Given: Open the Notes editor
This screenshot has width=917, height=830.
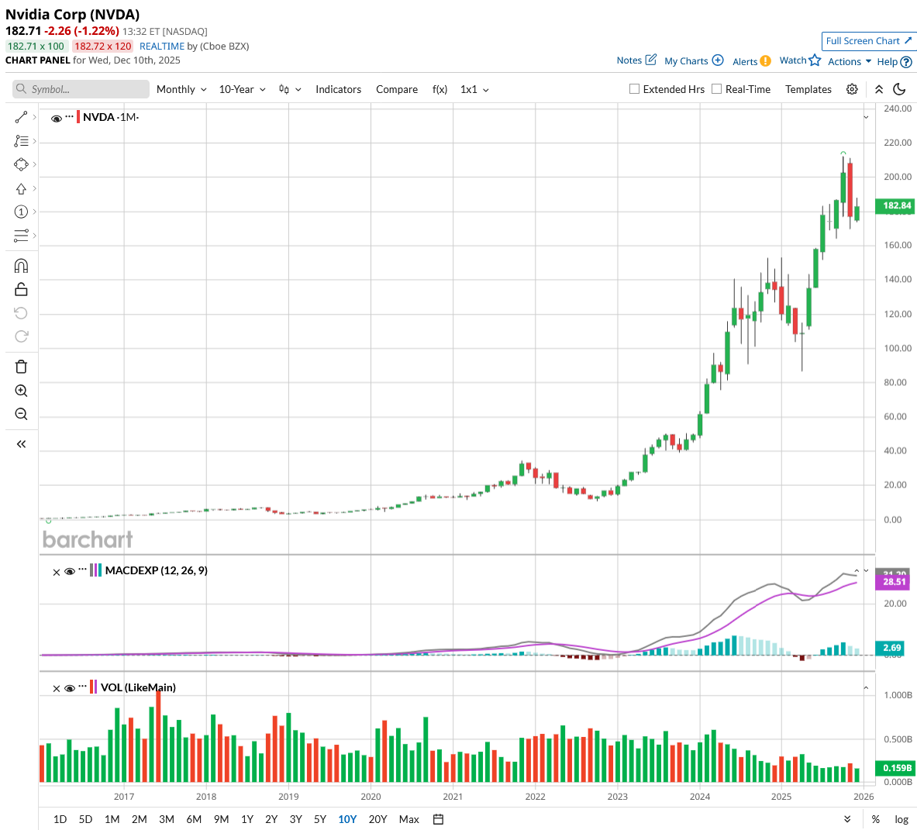Looking at the screenshot, I should [x=636, y=60].
